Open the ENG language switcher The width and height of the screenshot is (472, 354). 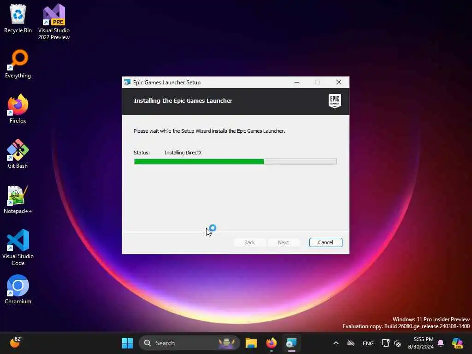[368, 343]
